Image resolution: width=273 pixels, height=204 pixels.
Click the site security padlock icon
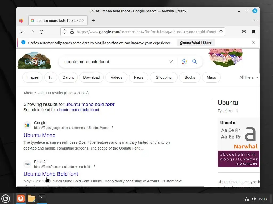tap(72, 32)
